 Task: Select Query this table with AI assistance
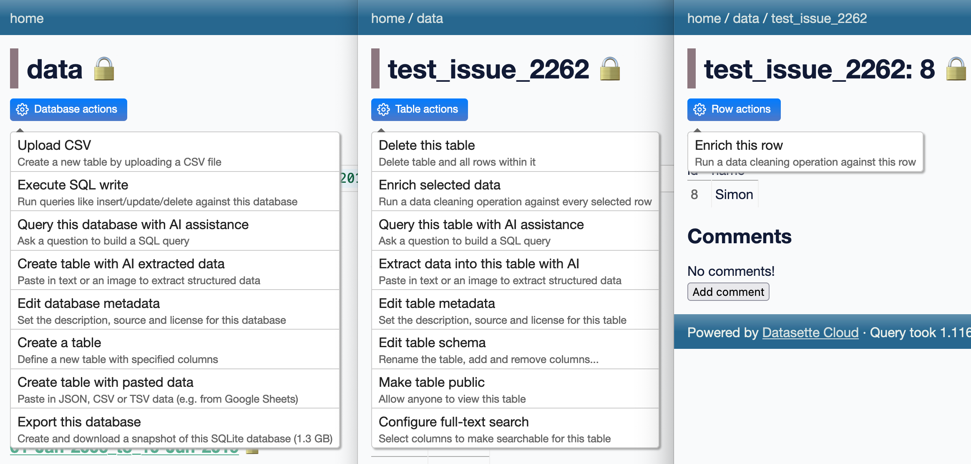(x=516, y=232)
